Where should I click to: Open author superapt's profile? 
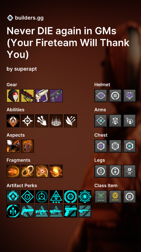[25, 69]
